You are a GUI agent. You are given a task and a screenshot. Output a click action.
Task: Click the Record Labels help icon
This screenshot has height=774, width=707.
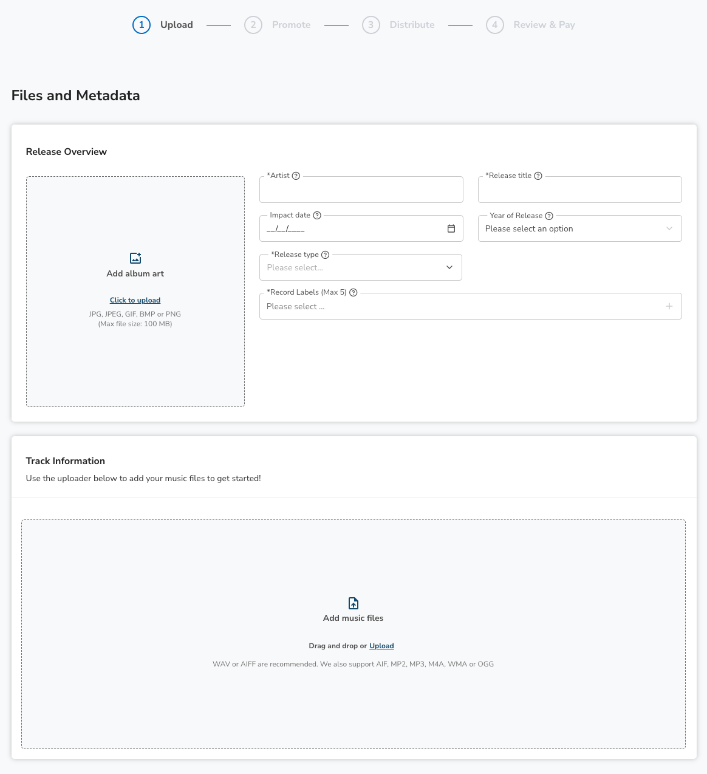pyautogui.click(x=353, y=292)
